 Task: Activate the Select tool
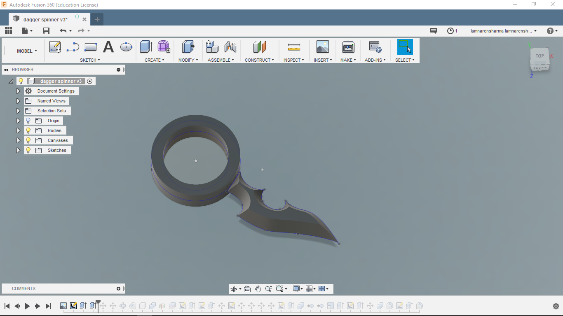(405, 47)
